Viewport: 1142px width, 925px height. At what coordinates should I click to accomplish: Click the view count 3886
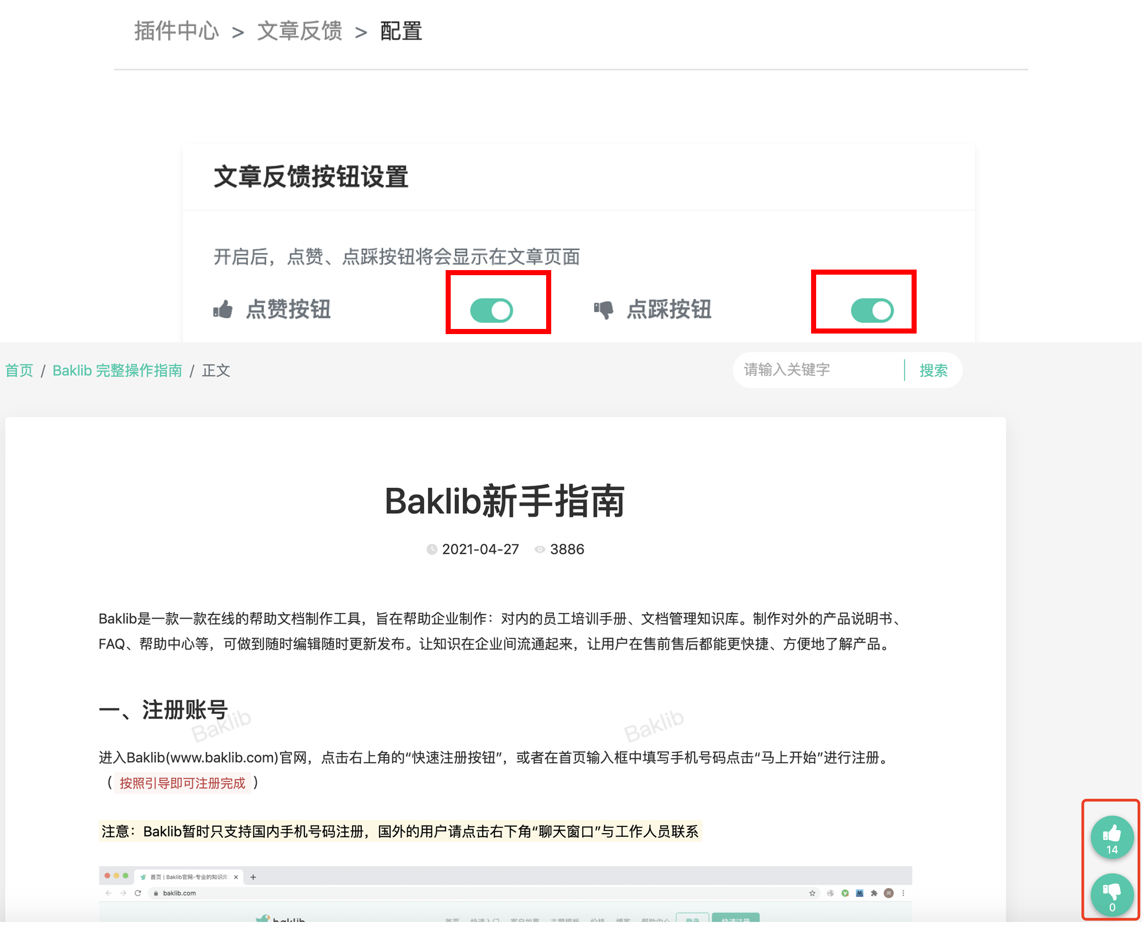tap(567, 549)
